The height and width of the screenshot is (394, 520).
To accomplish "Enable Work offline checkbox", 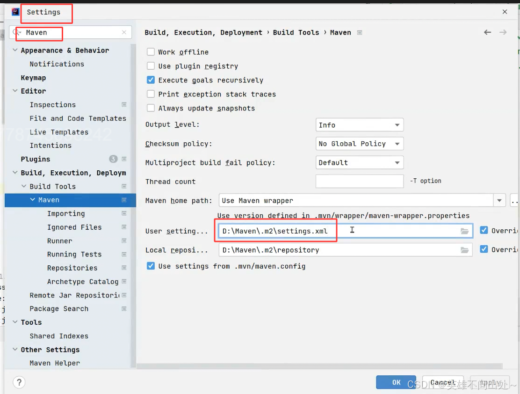I will [x=151, y=52].
